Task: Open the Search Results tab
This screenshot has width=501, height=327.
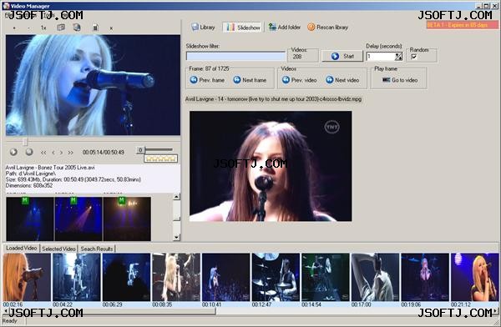Action: (97, 249)
